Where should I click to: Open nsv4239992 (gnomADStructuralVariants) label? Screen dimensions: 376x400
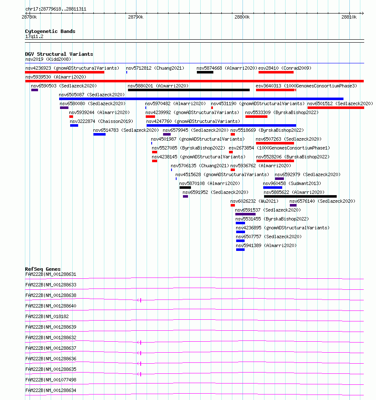[x=192, y=112]
